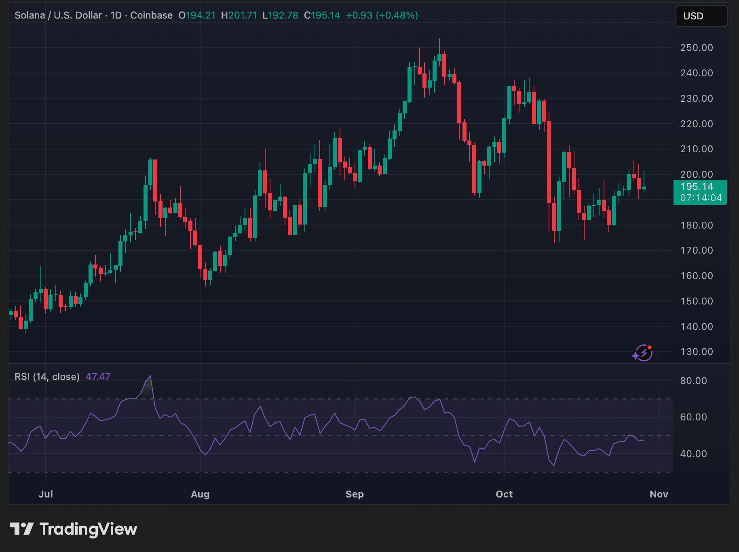Click the low value L192.78
This screenshot has height=552, width=739.
(x=280, y=16)
